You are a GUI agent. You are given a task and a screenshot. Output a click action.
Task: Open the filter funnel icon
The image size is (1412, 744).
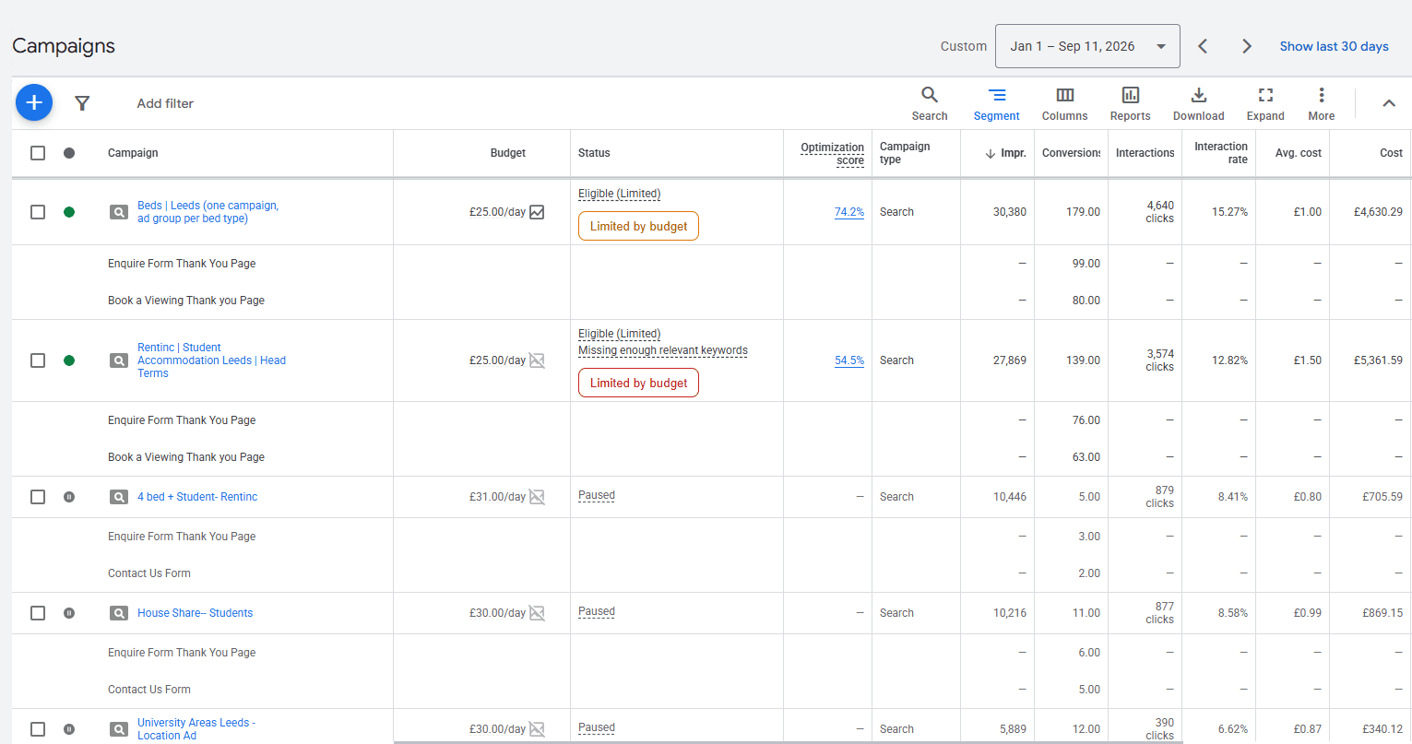click(x=82, y=103)
